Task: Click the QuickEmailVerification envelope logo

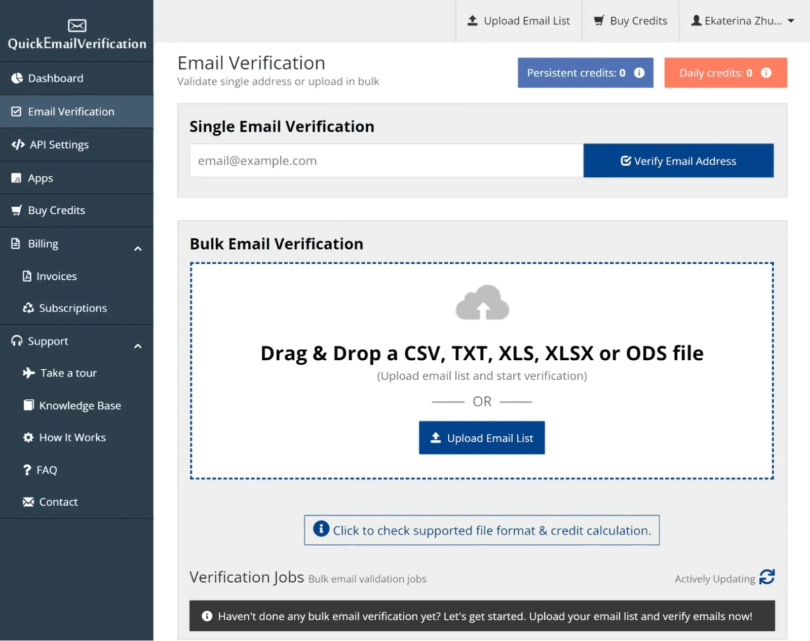Action: pyautogui.click(x=77, y=25)
